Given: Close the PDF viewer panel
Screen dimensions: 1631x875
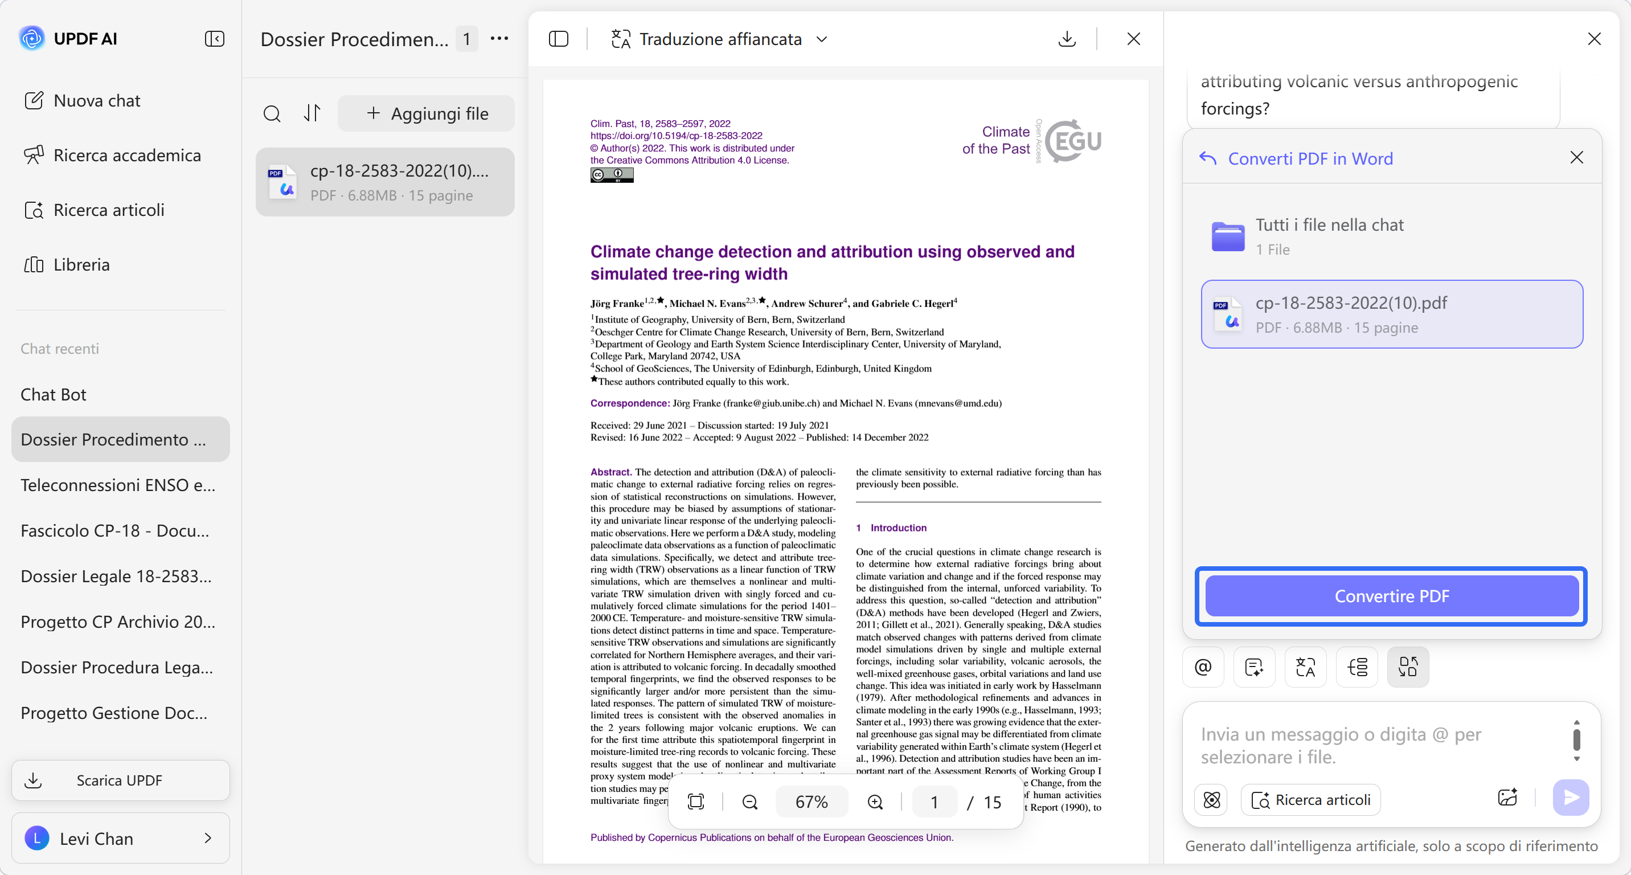Looking at the screenshot, I should point(1133,39).
